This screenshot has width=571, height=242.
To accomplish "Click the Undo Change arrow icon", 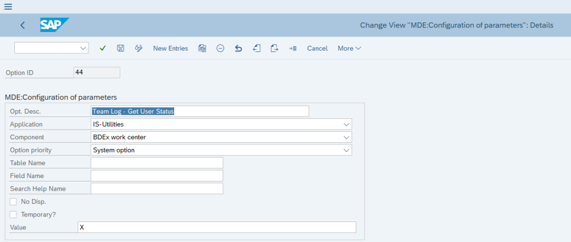I will (239, 49).
